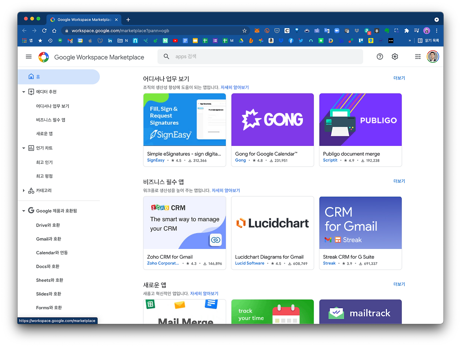Open the Gmail bookmark
This screenshot has width=461, height=347.
[x=70, y=41]
